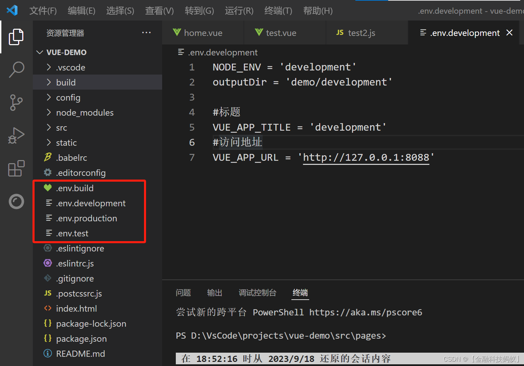Open the Explorer panel more actions menu
The height and width of the screenshot is (366, 524).
click(146, 33)
